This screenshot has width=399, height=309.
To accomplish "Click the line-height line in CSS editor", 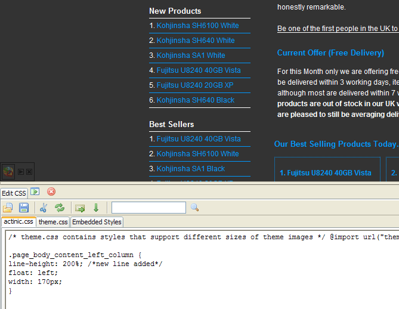I will pyautogui.click(x=85, y=264).
